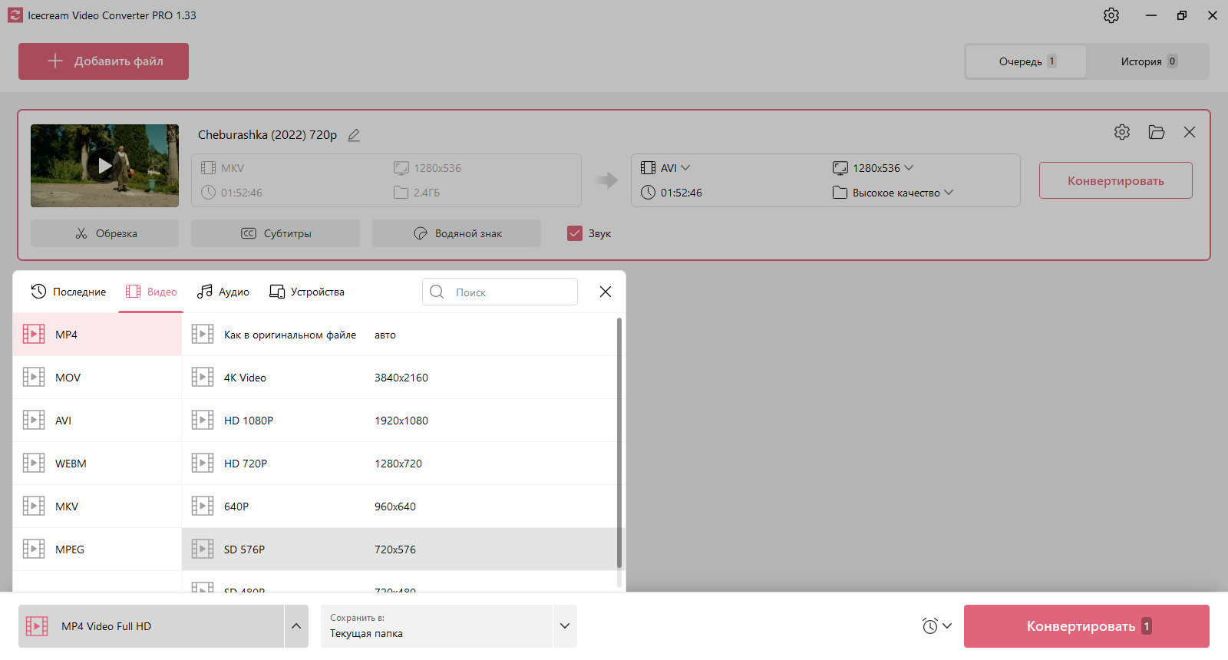Open file conversion settings gear icon
This screenshot has height=660, width=1228.
coord(1122,132)
